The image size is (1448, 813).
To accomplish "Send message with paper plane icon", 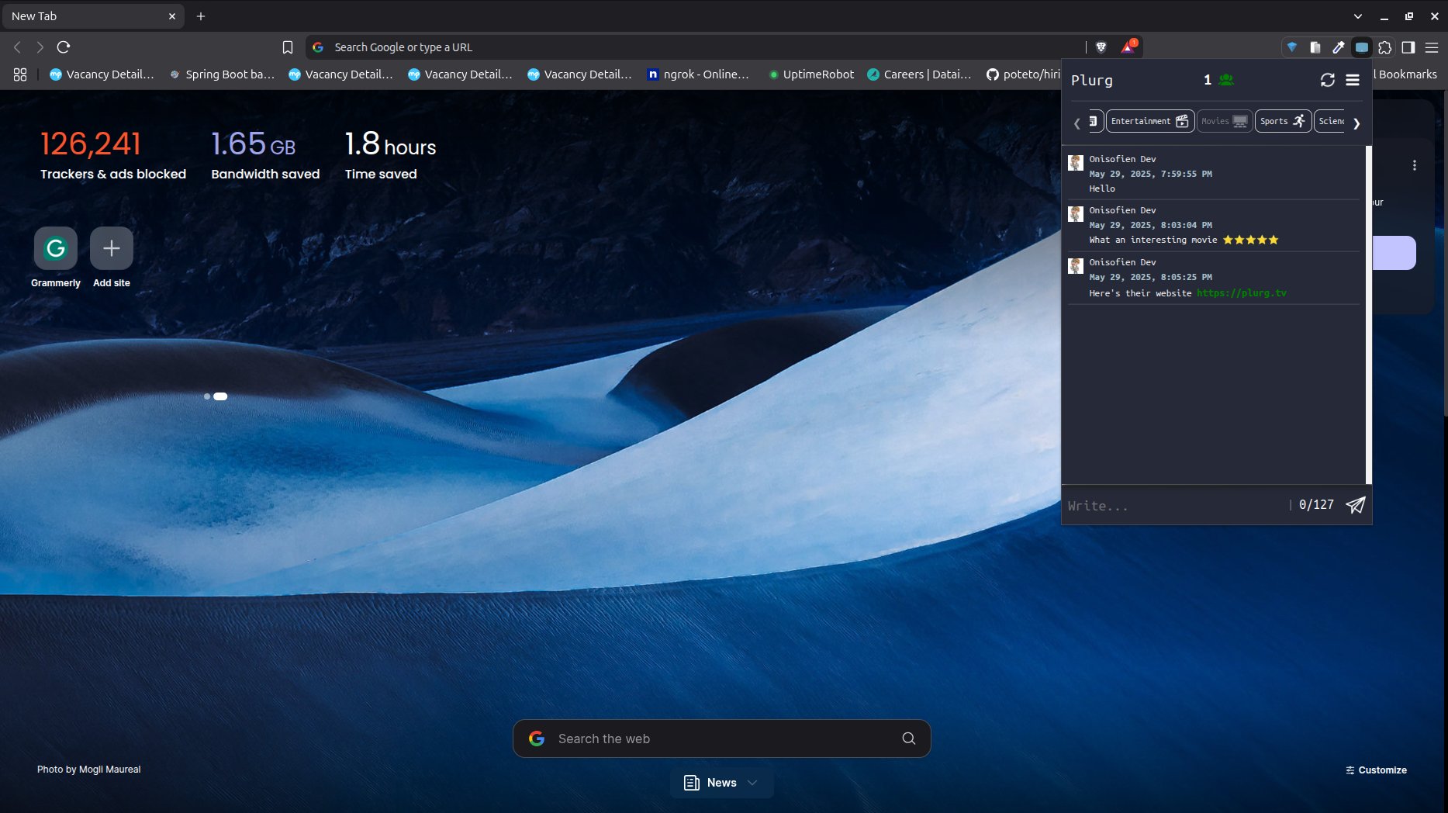I will [x=1355, y=505].
